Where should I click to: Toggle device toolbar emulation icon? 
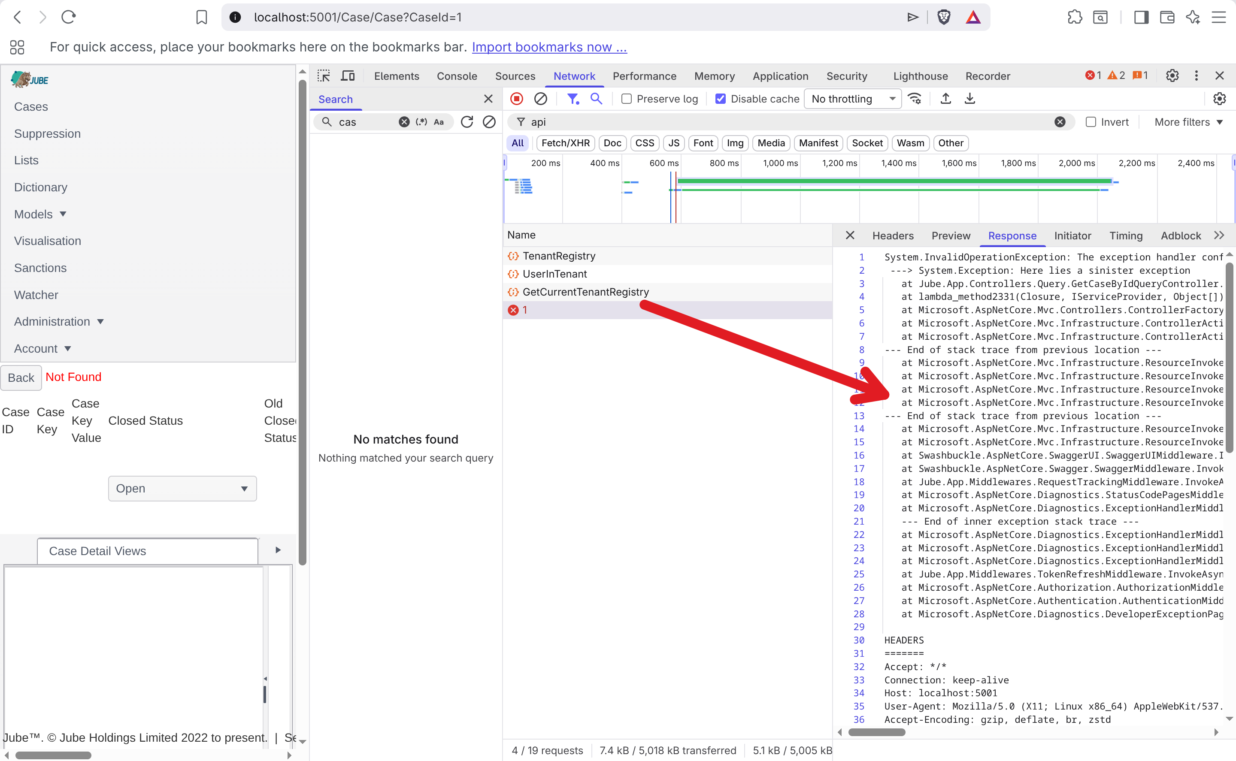[x=348, y=76]
